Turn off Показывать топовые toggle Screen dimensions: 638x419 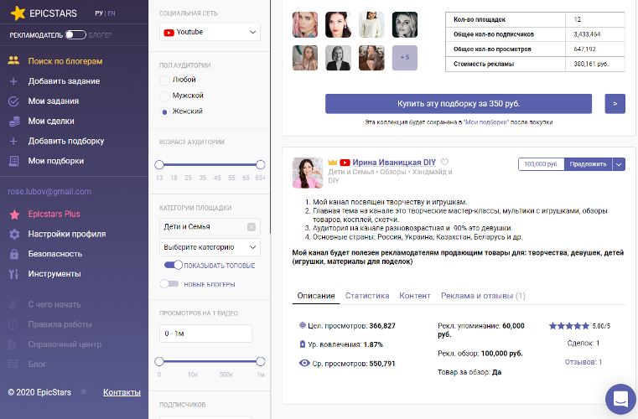[x=174, y=266]
